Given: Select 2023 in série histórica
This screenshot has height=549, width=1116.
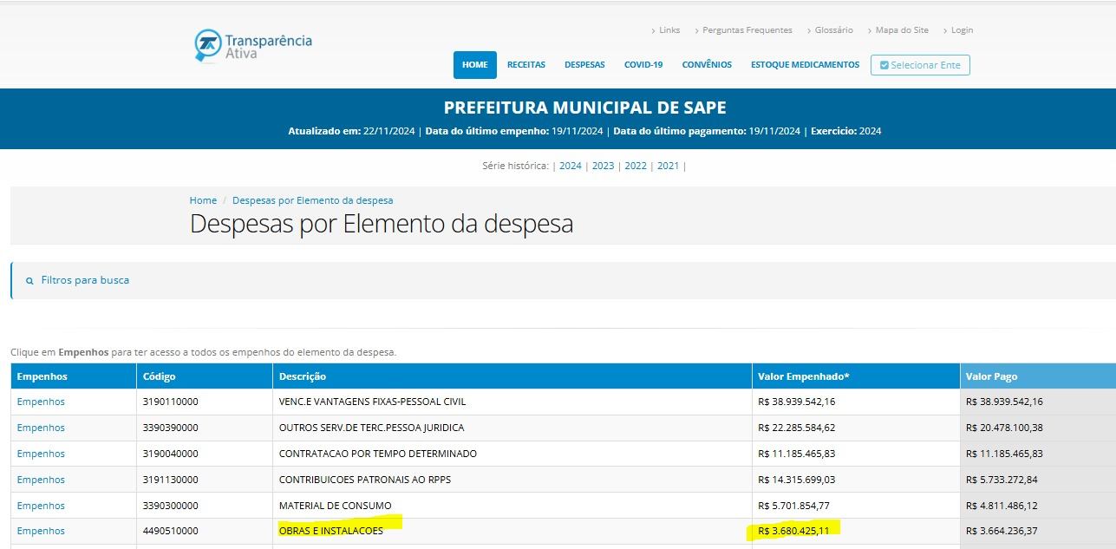Looking at the screenshot, I should [x=603, y=166].
